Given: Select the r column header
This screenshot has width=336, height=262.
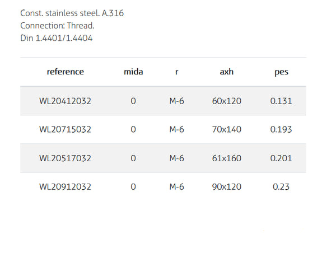Looking at the screenshot, I should tap(177, 72).
